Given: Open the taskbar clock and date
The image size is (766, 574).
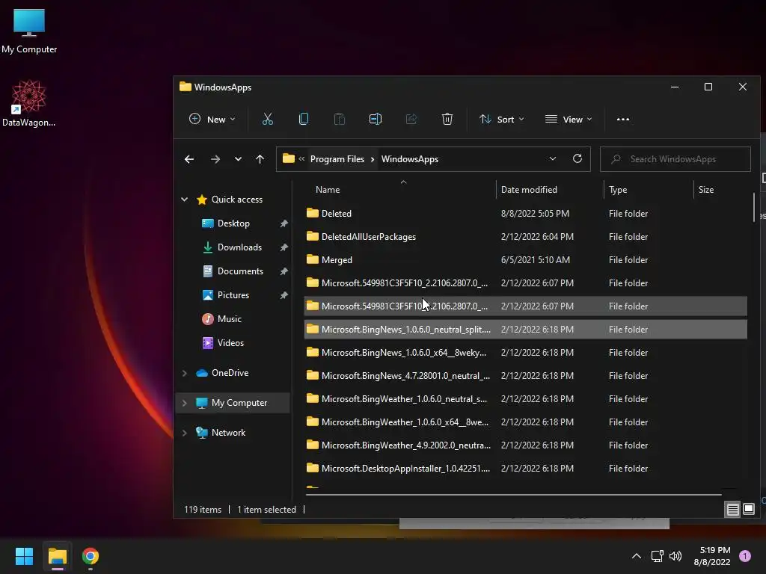Looking at the screenshot, I should click(712, 556).
